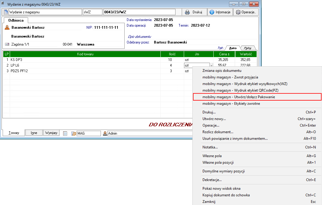This screenshot has height=205, width=322.
Task: Choose 'Rozlicz dokument...' in the context menu
Action: click(x=218, y=132)
